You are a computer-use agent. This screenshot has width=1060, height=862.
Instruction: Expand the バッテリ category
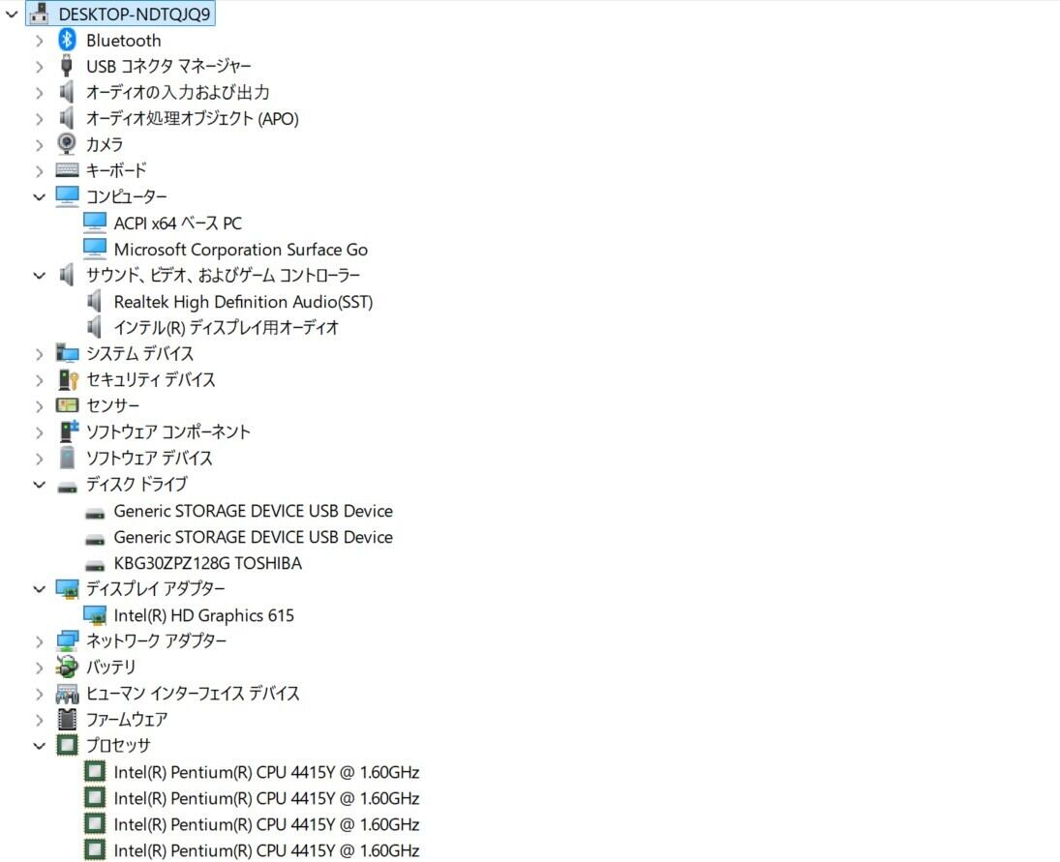[40, 668]
